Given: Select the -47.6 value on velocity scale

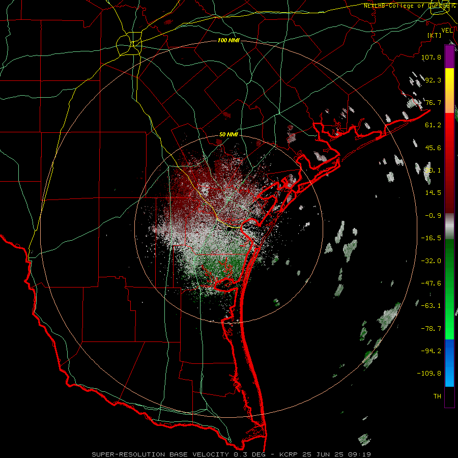Looking at the screenshot, I should coord(431,283).
